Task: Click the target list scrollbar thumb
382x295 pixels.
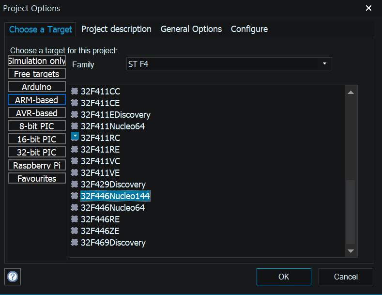Action: click(351, 212)
